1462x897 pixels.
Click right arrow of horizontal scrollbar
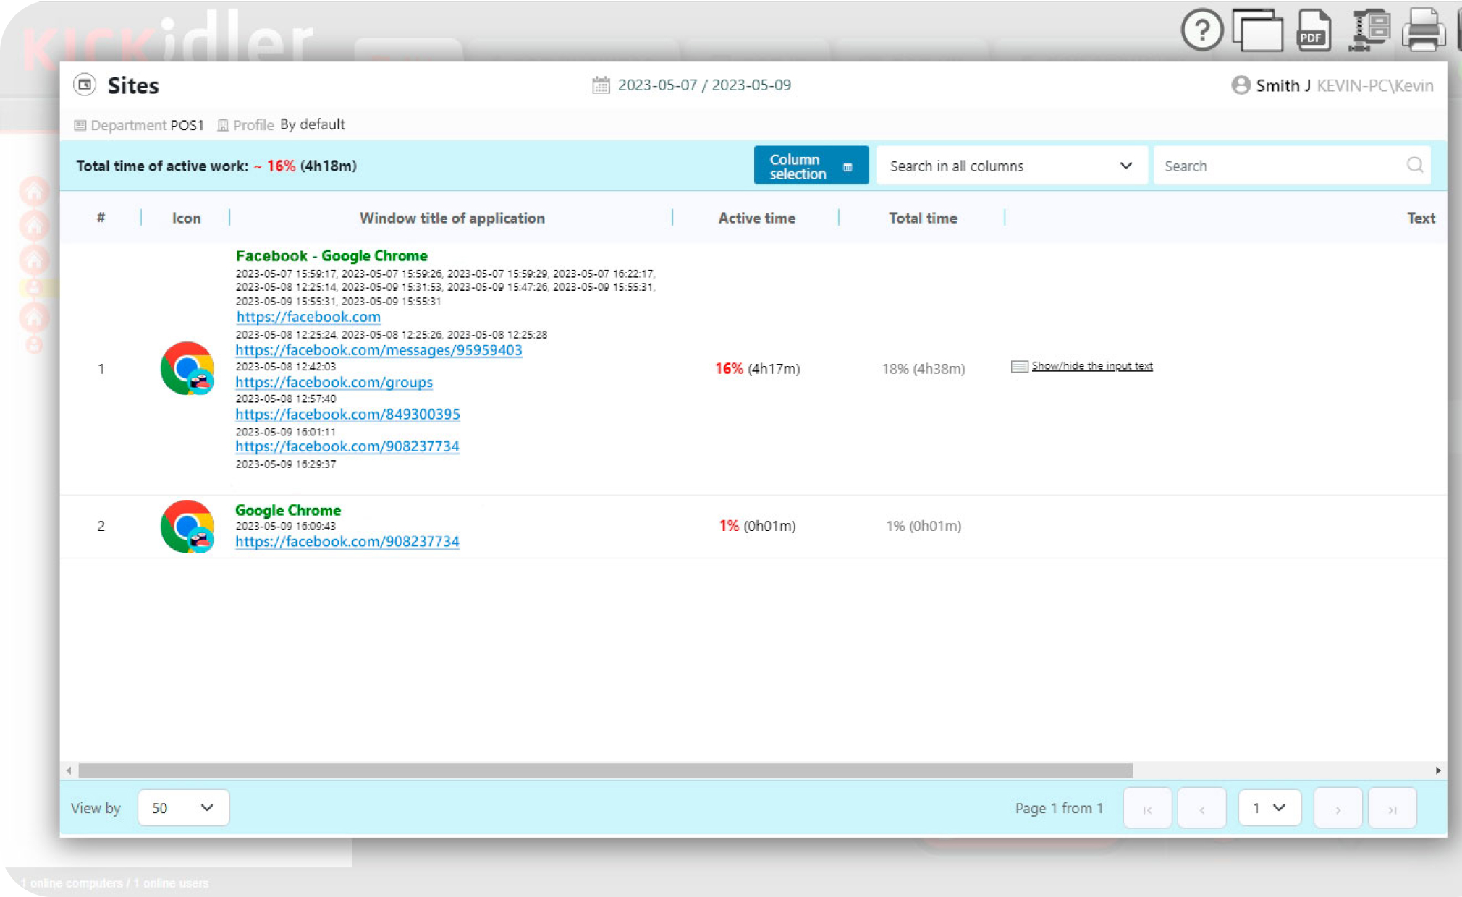1437,770
